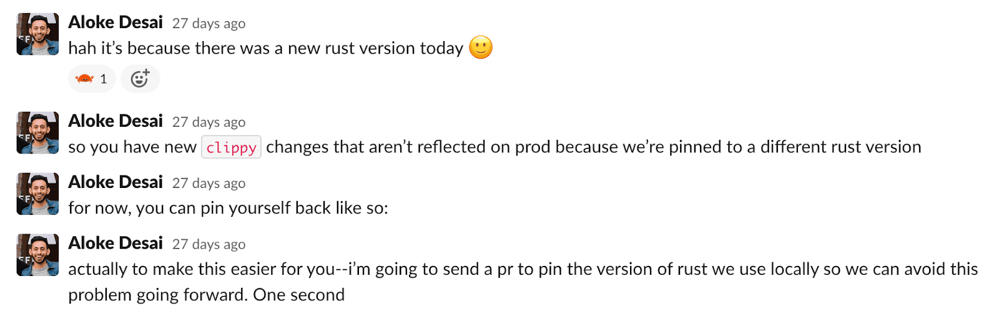Click the avatar beside 'for now, you can pin' message

tap(37, 194)
